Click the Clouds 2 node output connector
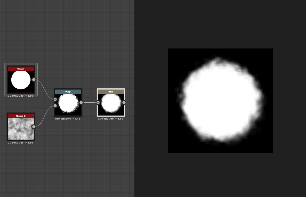306x197 pixels. click(34, 127)
